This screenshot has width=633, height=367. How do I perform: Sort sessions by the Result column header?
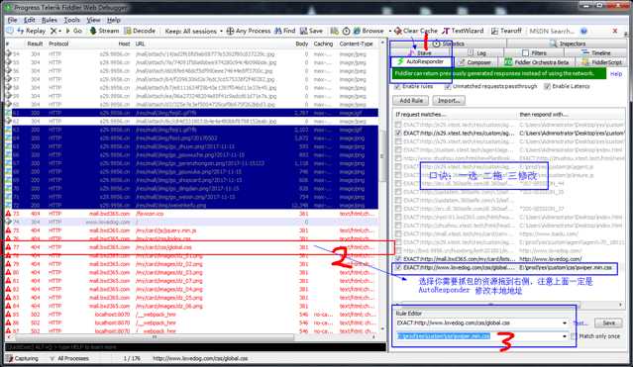click(x=35, y=44)
